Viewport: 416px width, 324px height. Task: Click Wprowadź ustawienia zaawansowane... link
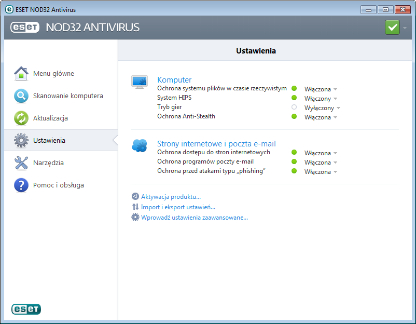(195, 218)
